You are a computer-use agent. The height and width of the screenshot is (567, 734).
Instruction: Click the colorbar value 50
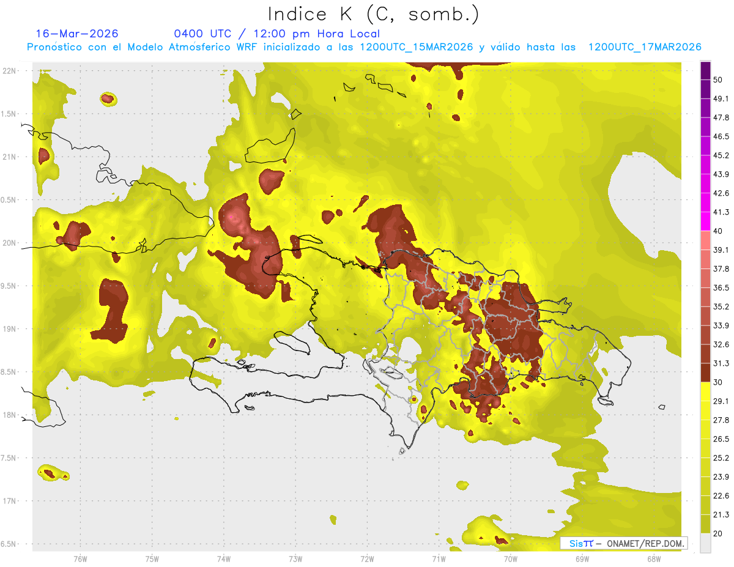click(x=719, y=80)
